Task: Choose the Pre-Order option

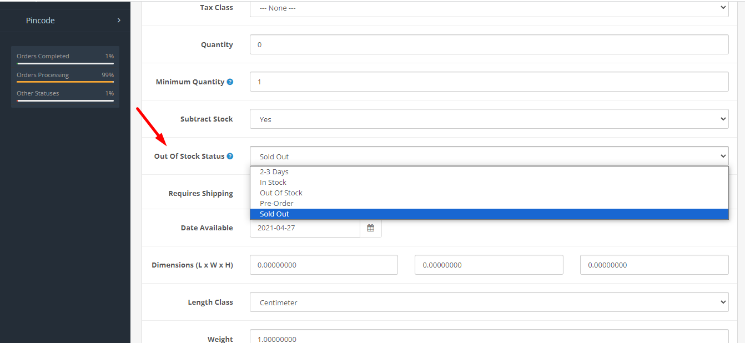Action: tap(489, 203)
